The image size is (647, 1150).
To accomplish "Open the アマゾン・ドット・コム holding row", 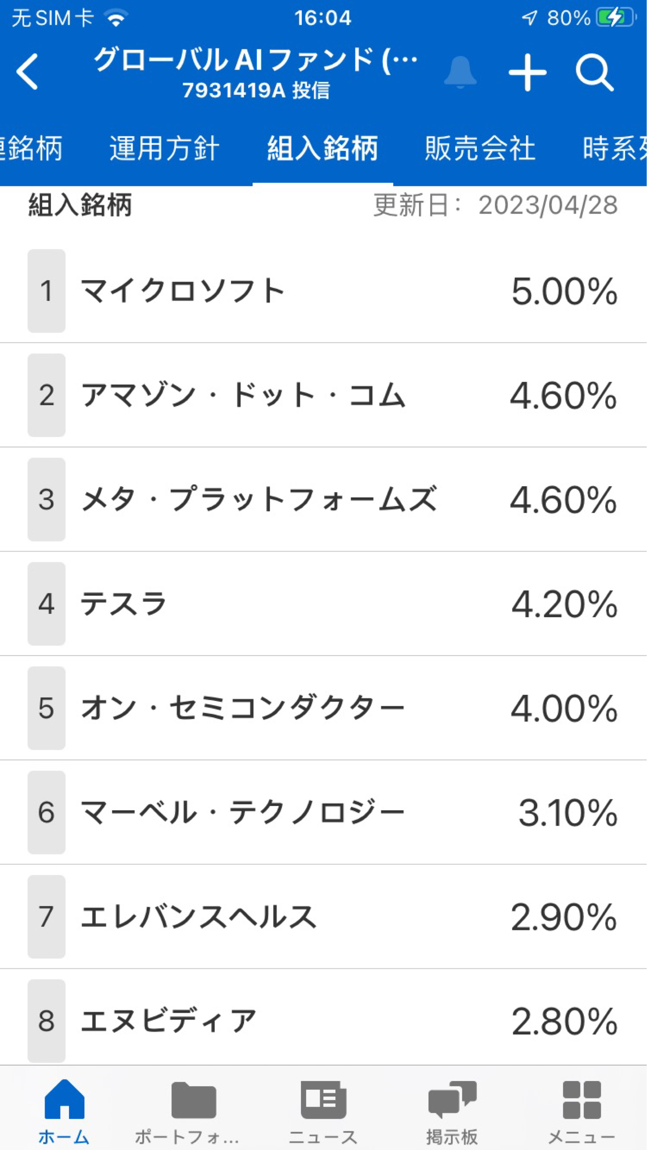I will [323, 395].
